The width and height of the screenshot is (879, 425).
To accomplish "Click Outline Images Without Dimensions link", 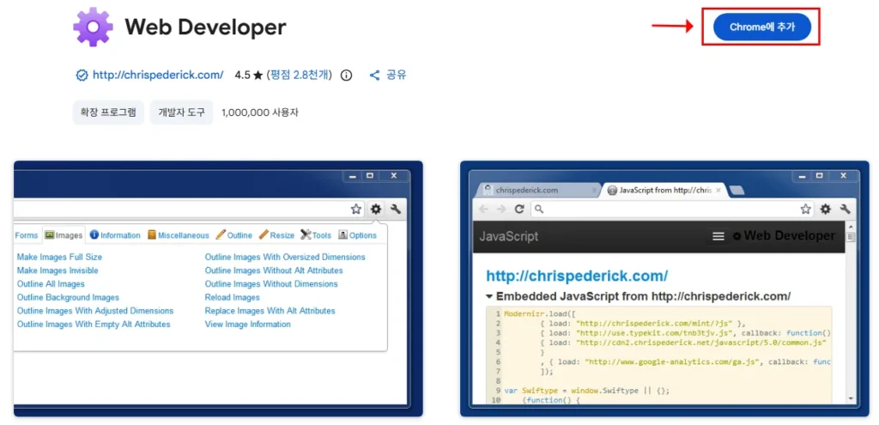I will [271, 284].
